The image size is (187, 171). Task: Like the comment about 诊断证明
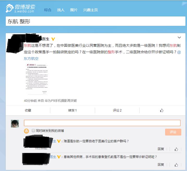coord(176,165)
